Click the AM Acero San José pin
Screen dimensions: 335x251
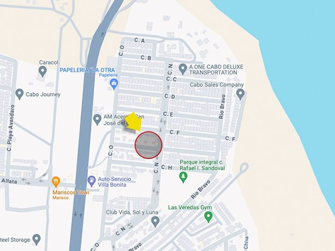click(97, 120)
